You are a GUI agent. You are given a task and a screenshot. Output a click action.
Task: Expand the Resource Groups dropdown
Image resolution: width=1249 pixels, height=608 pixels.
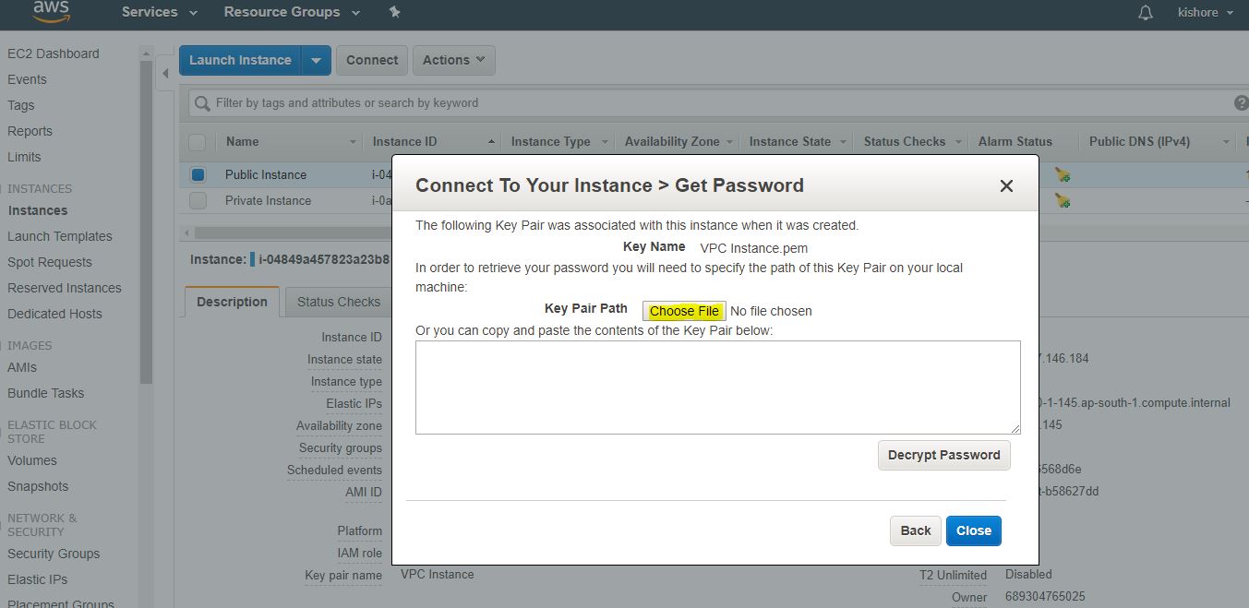(291, 12)
